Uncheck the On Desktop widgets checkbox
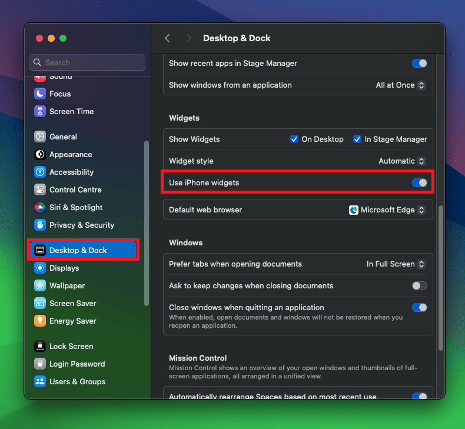This screenshot has height=429, width=465. [x=294, y=139]
